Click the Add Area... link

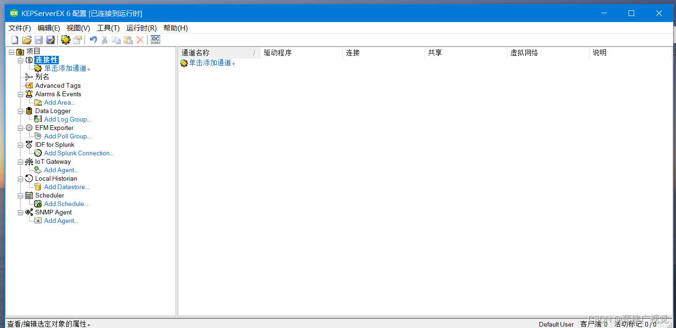(x=60, y=102)
